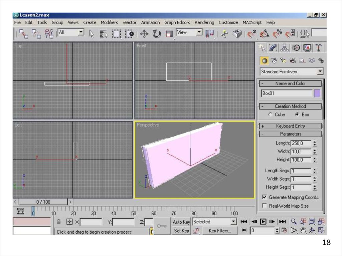Expand the Keyboard Entry rollout
The width and height of the screenshot is (342, 256).
[x=290, y=126]
